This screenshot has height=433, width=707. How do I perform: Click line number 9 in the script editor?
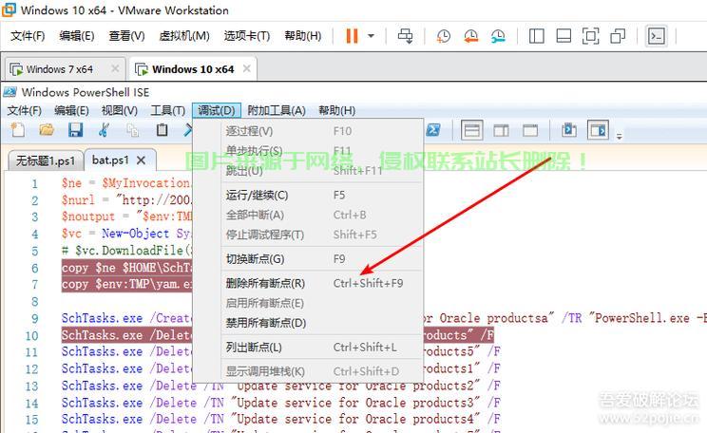coord(35,319)
